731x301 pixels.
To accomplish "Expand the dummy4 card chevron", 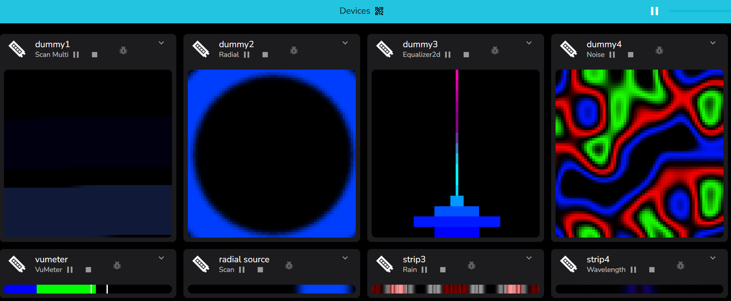I will [x=713, y=43].
